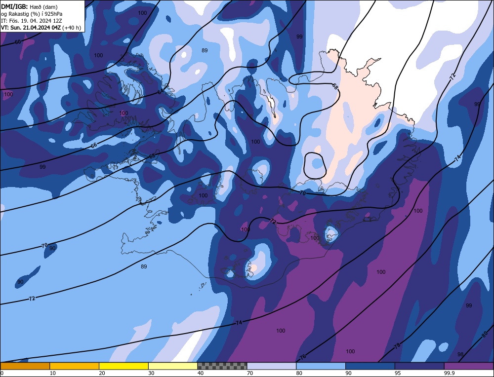This screenshot has width=494, height=377.
Task: Click the gray checkered 40–70 legend swatch
Action: (x=222, y=366)
